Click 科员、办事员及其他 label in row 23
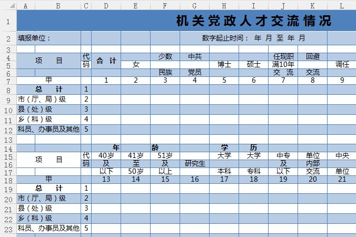The width and height of the screenshot is (356, 237). click(x=48, y=229)
